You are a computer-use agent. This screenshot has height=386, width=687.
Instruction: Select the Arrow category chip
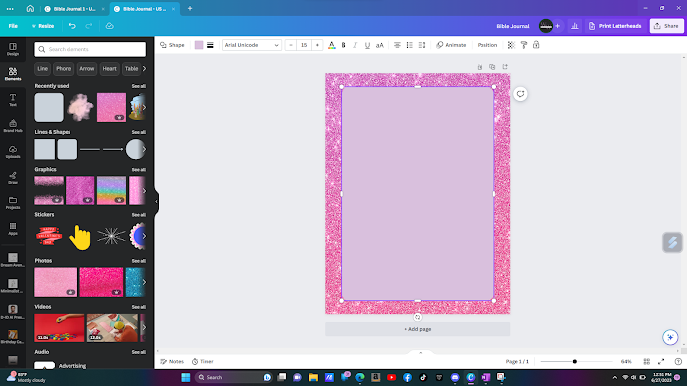point(86,68)
